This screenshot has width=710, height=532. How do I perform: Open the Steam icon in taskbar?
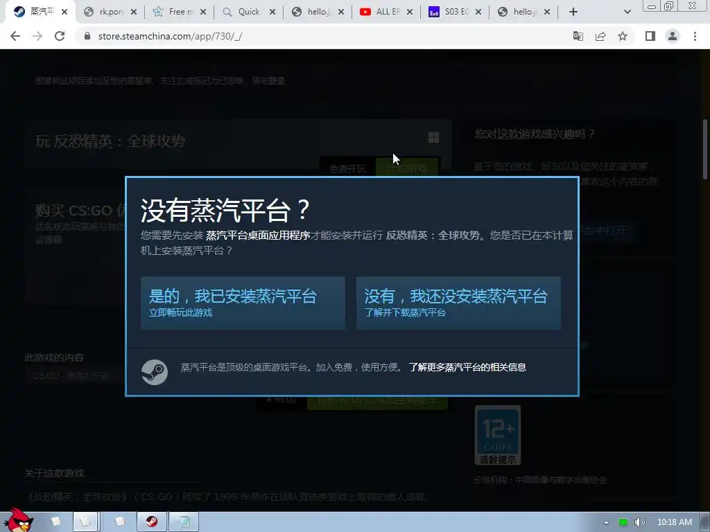[x=152, y=522]
